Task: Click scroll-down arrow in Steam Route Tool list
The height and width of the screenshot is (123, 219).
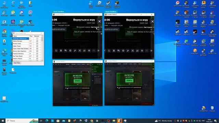Action: [42, 60]
